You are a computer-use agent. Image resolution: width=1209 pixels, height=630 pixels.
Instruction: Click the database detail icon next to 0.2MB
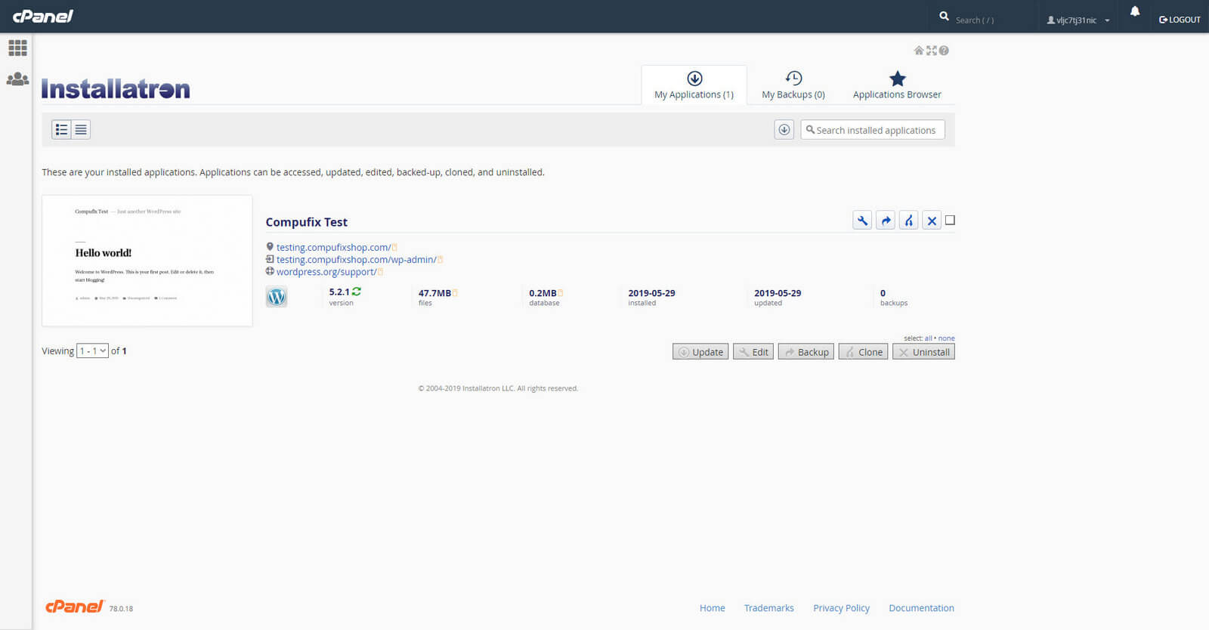(561, 293)
